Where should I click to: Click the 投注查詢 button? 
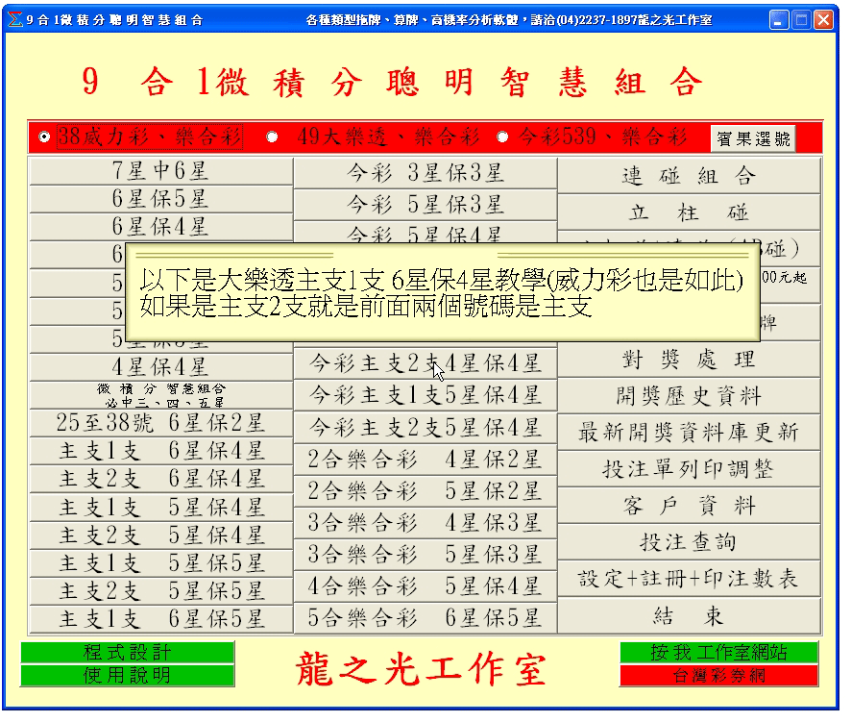[x=690, y=542]
